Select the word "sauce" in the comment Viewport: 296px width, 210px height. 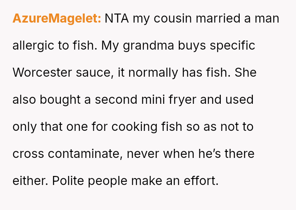pyautogui.click(x=95, y=73)
